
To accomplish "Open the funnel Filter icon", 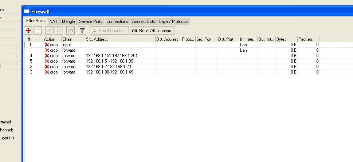I will coord(82,31).
